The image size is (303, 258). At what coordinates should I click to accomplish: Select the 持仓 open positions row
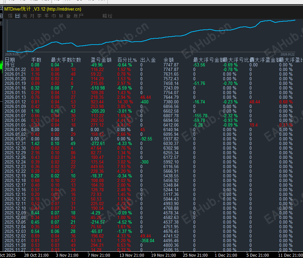point(10,65)
